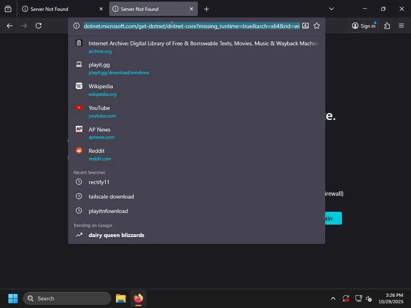Click the install page as app icon
The width and height of the screenshot is (411, 308).
coord(305,26)
